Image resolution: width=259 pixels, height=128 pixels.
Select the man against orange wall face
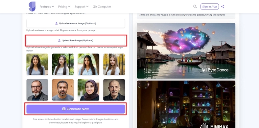coord(63,90)
